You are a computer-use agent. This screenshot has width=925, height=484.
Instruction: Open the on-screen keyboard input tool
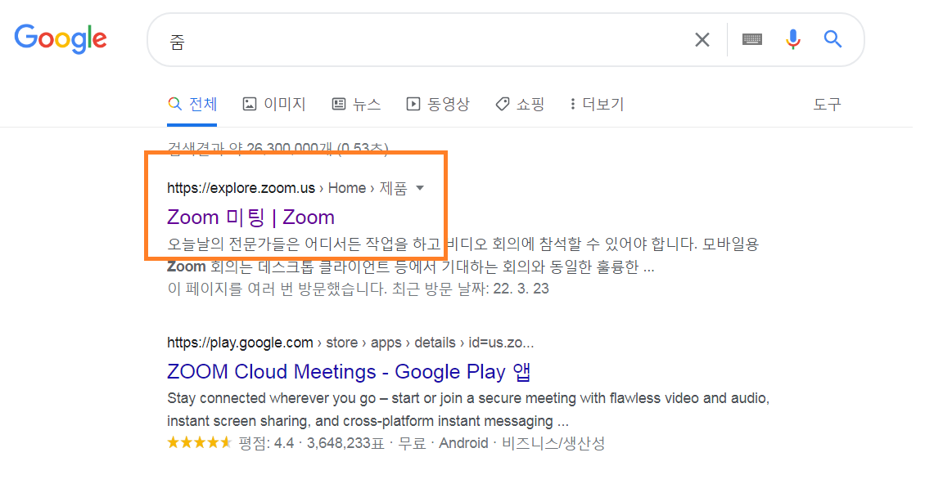[x=751, y=39]
